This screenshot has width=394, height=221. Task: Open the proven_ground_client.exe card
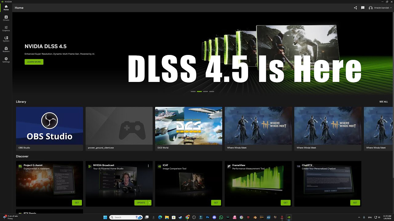(119, 129)
